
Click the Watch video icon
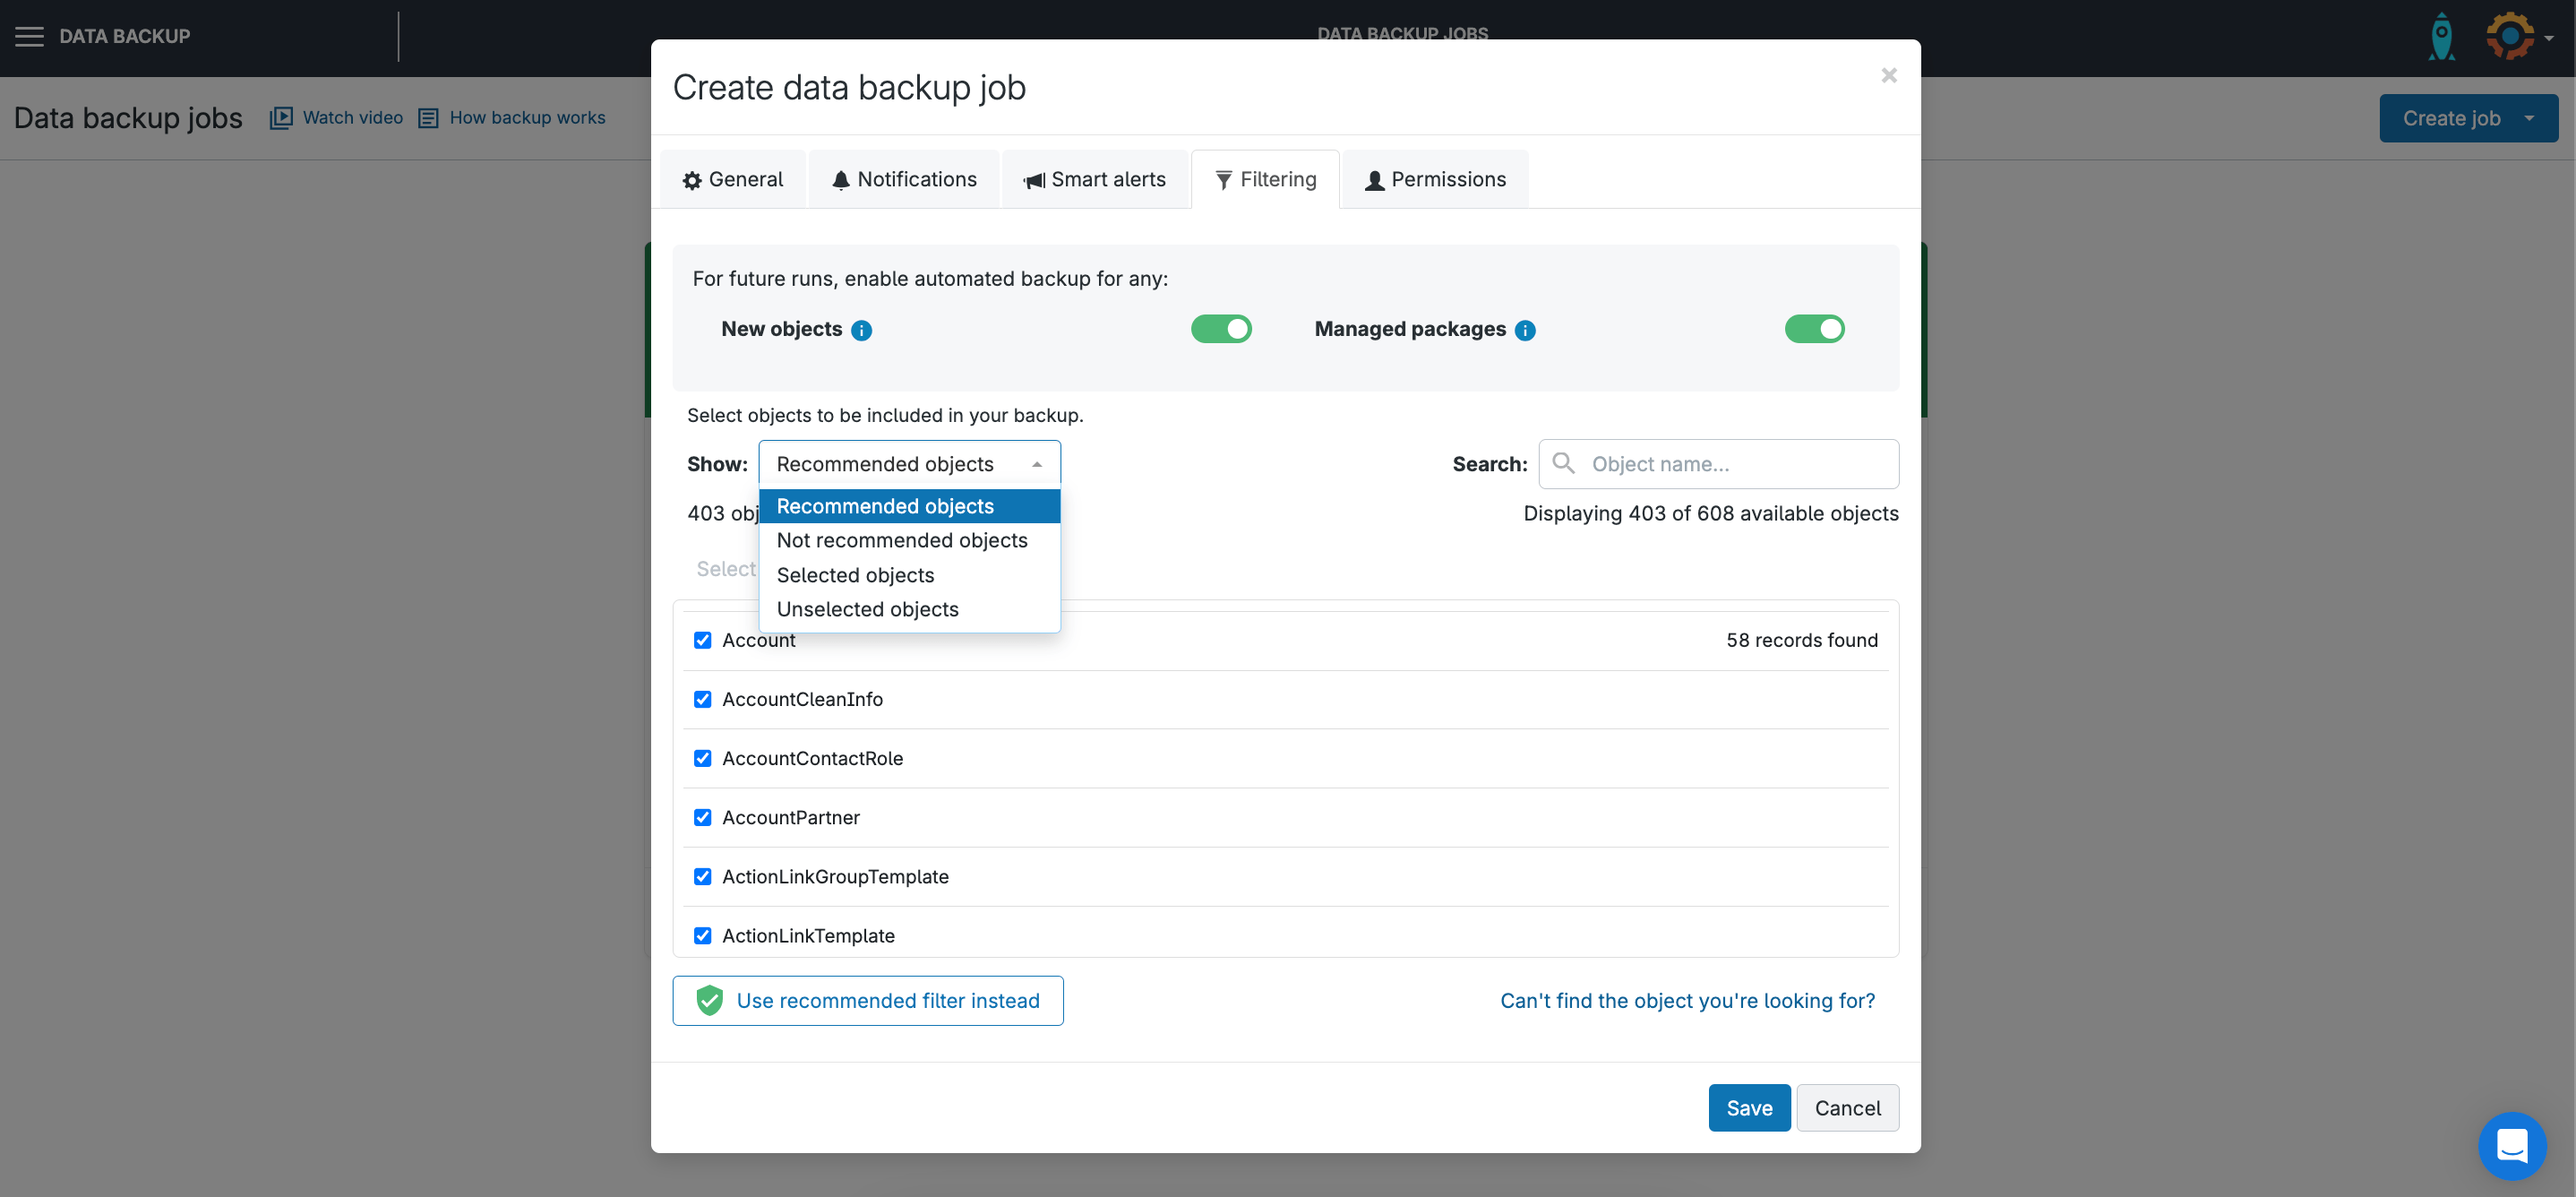pos(281,118)
